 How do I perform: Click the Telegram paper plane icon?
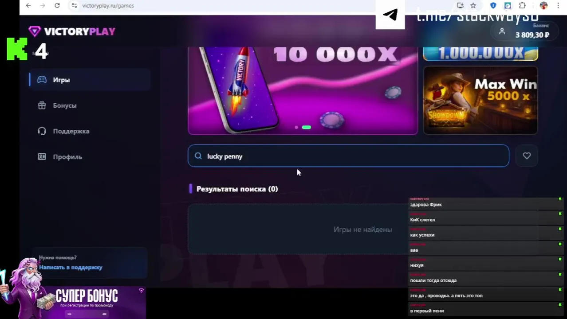pos(390,15)
